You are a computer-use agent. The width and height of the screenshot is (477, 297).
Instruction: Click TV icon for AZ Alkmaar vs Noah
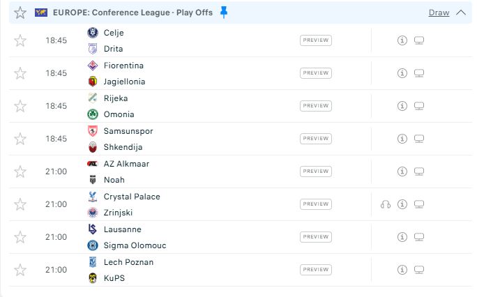tap(419, 172)
